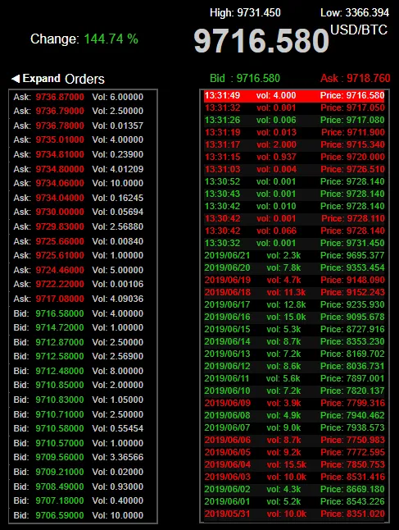Click the 2019/06/01 daily price row
This screenshot has width=399, height=530.
(294, 501)
